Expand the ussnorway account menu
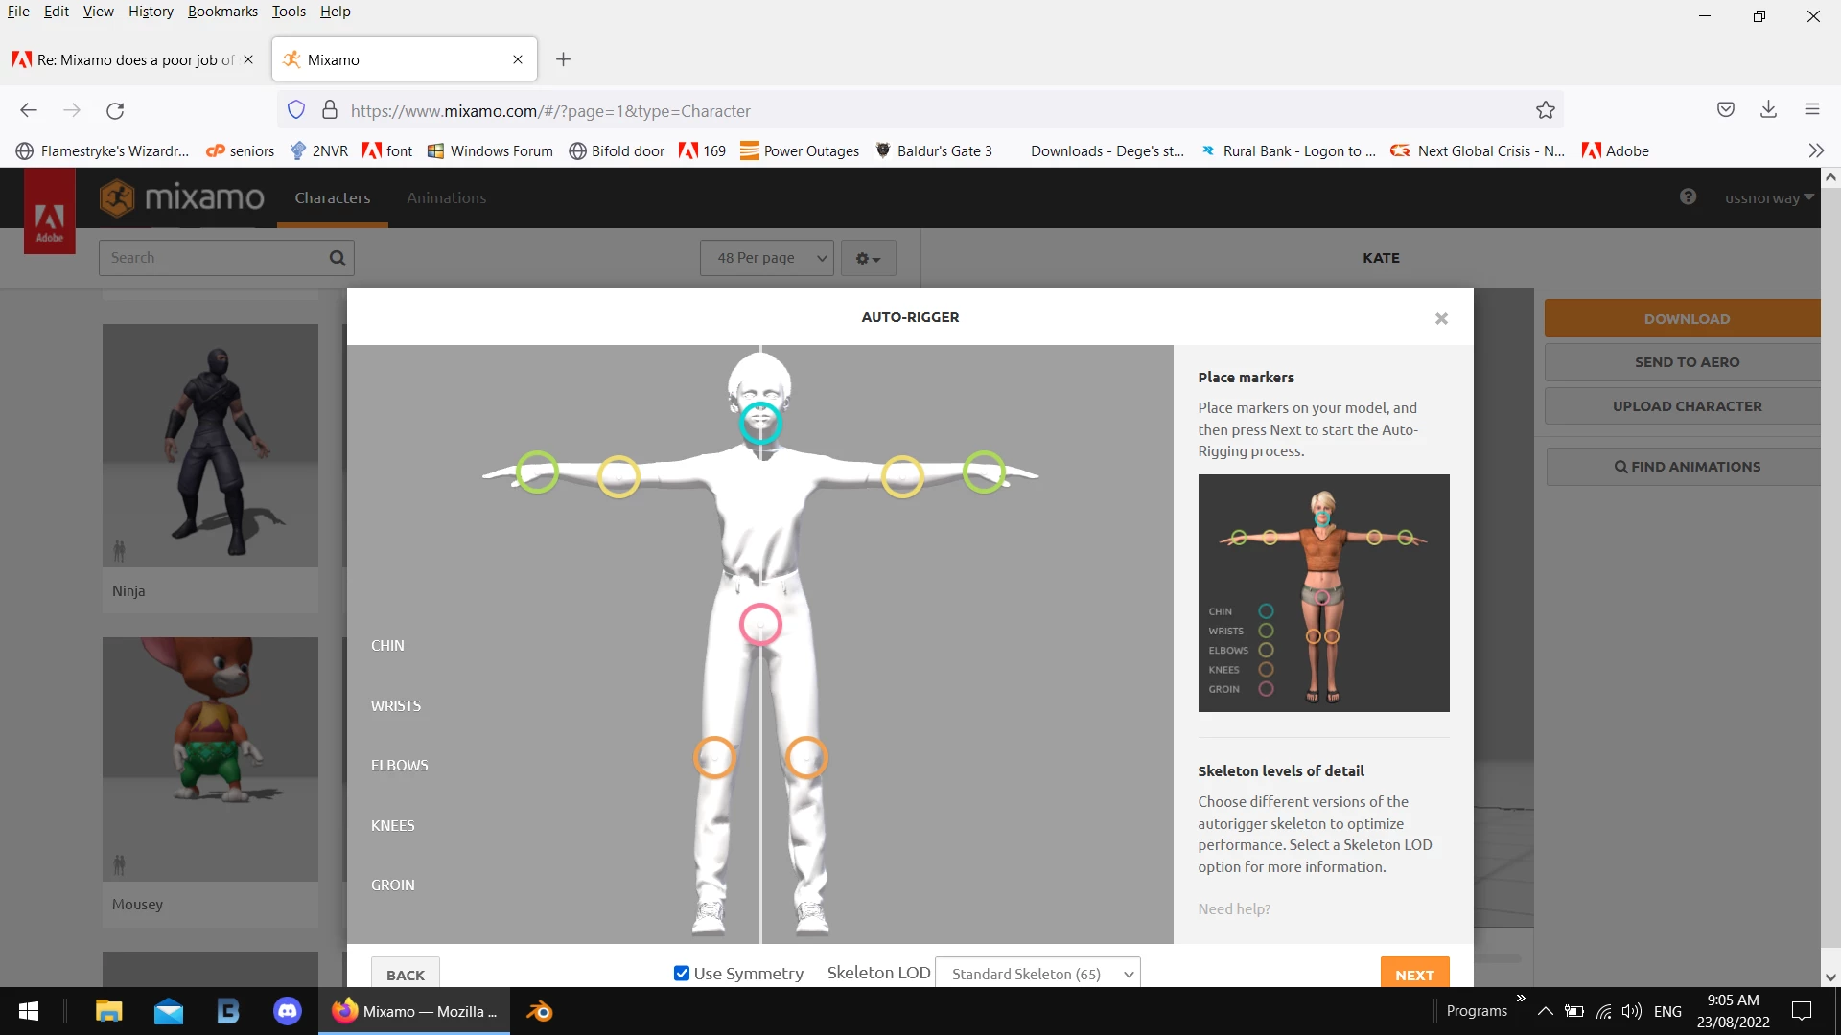Viewport: 1841px width, 1035px height. pos(1768,198)
